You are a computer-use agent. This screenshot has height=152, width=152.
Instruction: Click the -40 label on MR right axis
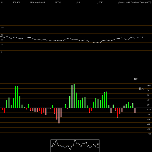pos(148,119)
